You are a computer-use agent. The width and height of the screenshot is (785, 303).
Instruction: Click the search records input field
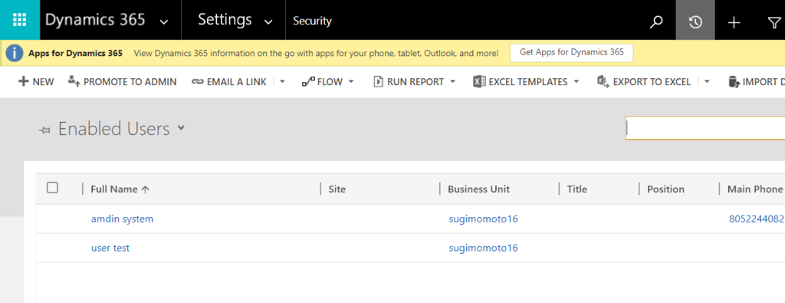705,128
